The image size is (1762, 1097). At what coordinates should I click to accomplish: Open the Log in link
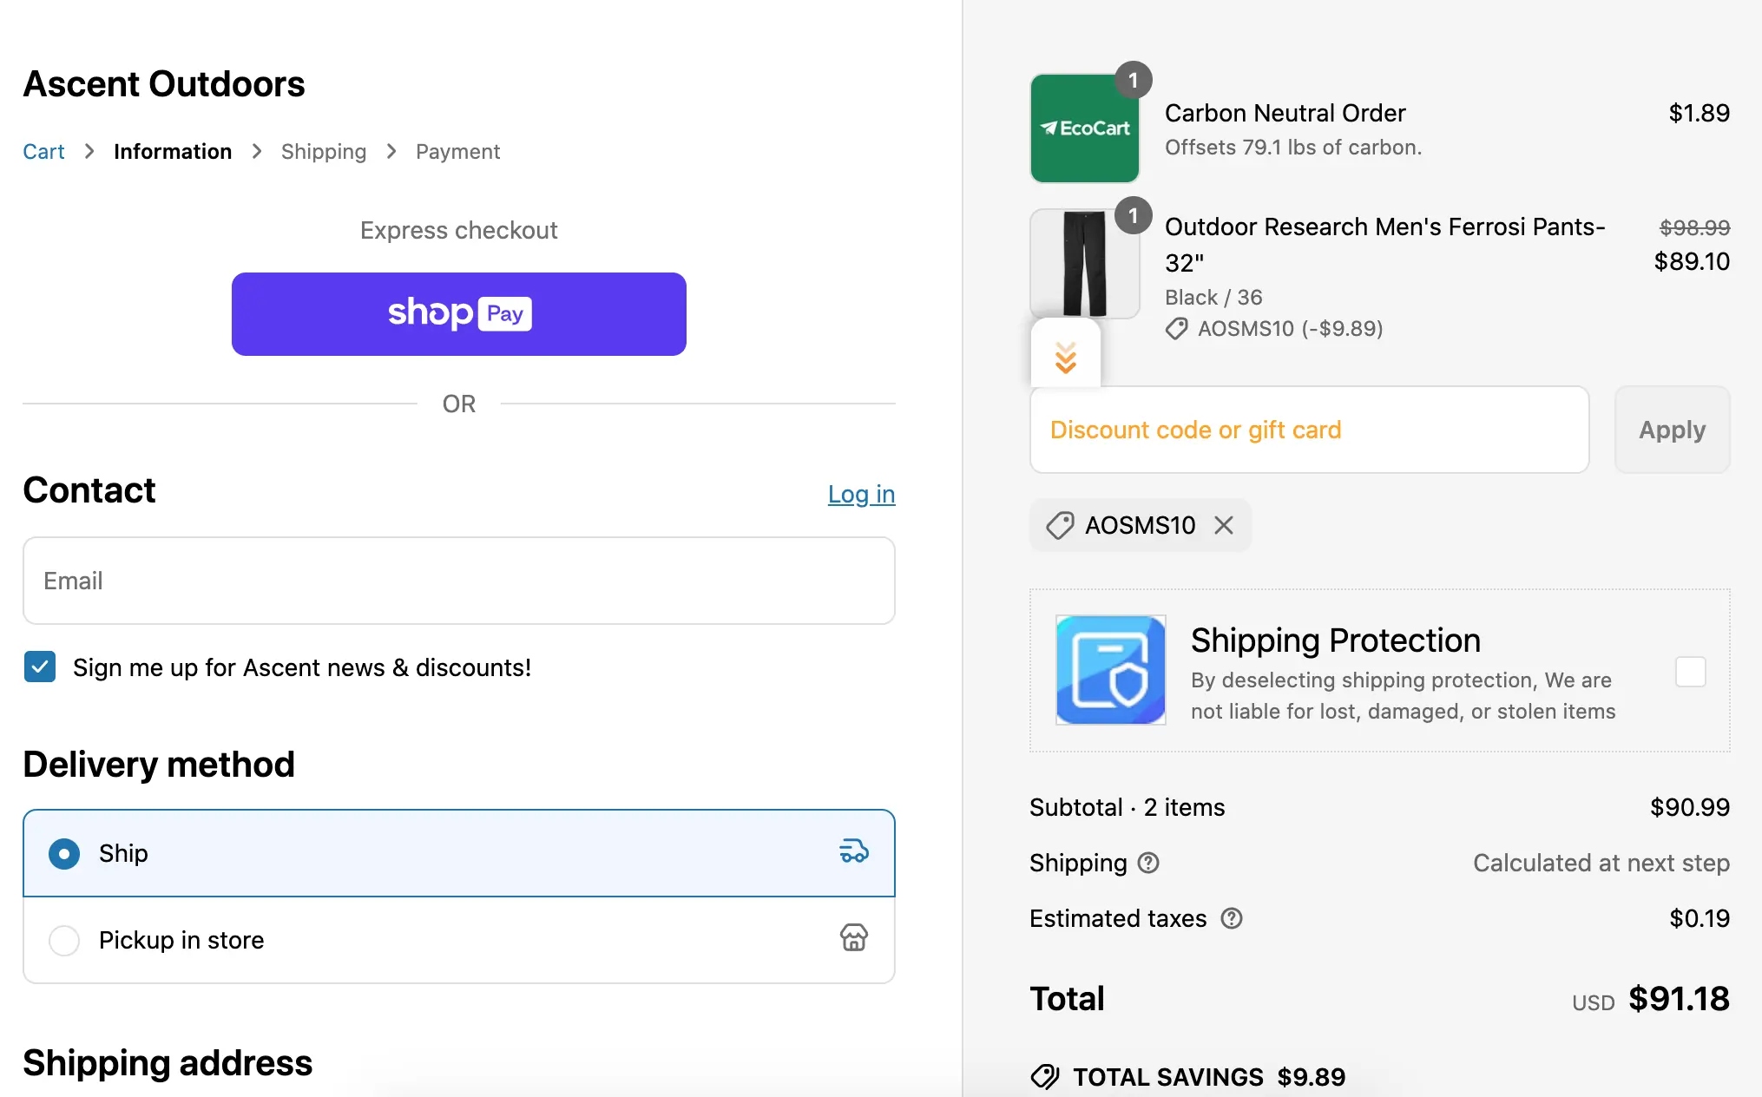pos(861,494)
